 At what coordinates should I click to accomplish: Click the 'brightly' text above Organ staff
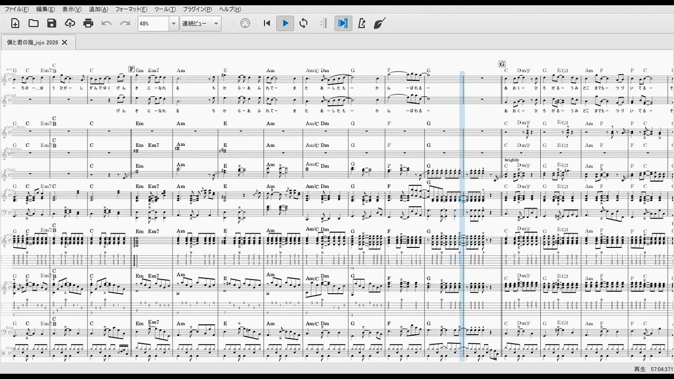tap(512, 160)
